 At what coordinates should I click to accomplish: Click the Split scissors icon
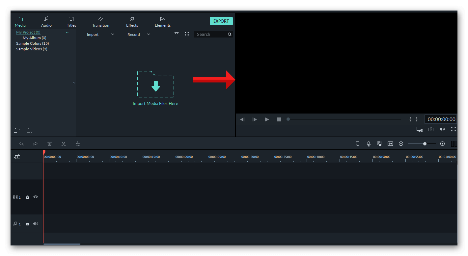tap(64, 144)
